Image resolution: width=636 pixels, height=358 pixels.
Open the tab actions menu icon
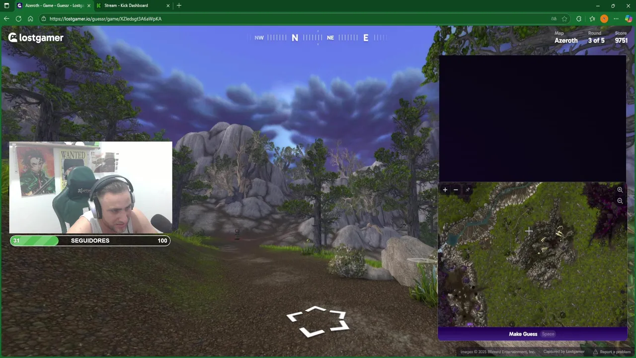click(6, 5)
